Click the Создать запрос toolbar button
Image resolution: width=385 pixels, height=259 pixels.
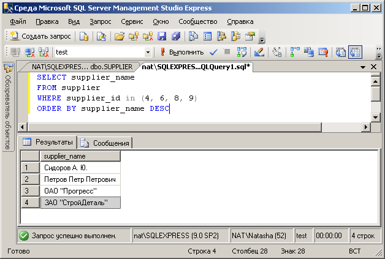pos(41,36)
